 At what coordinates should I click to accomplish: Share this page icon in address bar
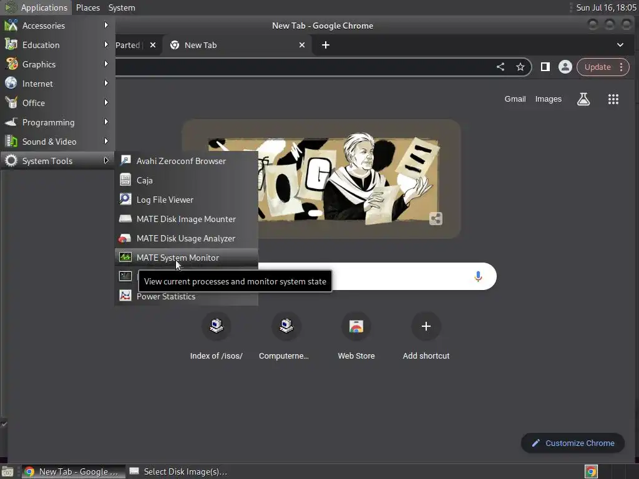pos(500,67)
